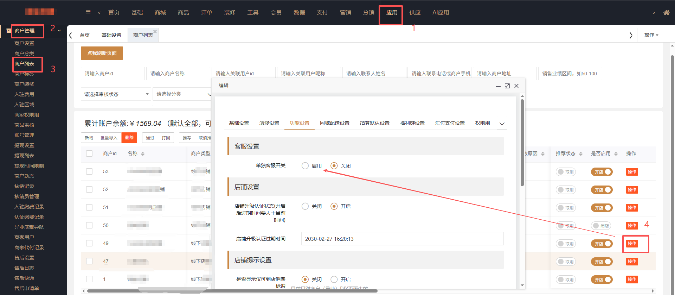Close the 商户列表 tab with its X icon

[155, 31]
